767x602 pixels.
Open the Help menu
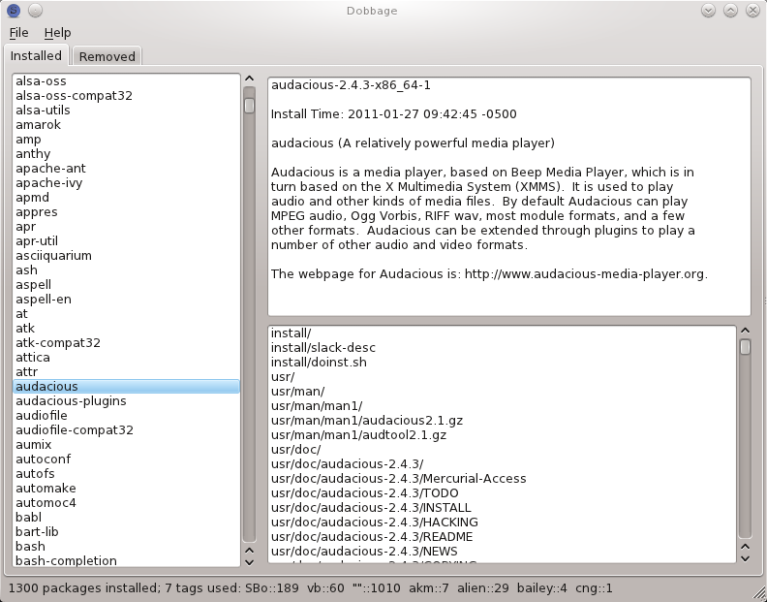point(57,33)
